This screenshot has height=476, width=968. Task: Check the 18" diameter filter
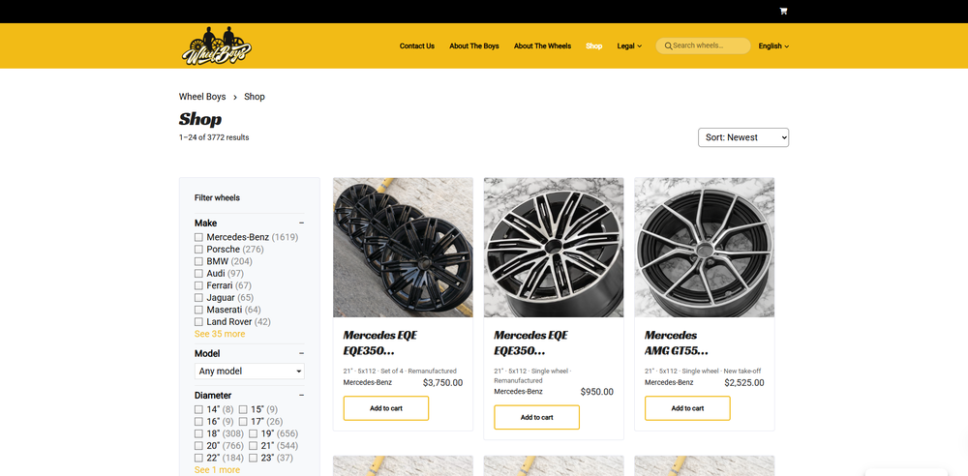coord(198,433)
